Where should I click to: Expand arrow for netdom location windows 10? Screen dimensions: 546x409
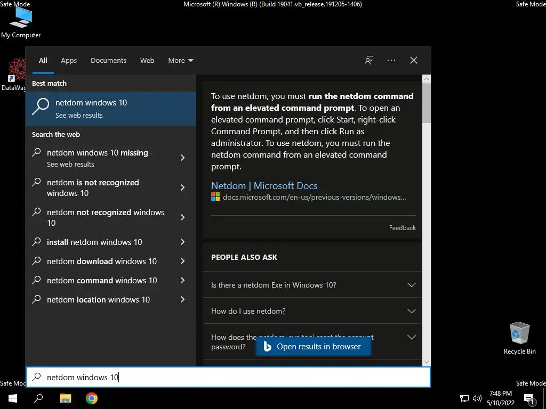tap(182, 299)
